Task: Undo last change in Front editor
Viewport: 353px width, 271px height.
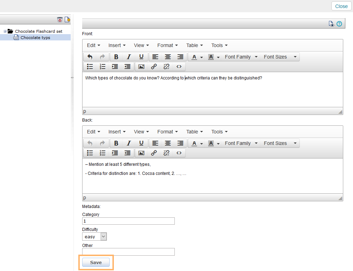Action: point(90,57)
